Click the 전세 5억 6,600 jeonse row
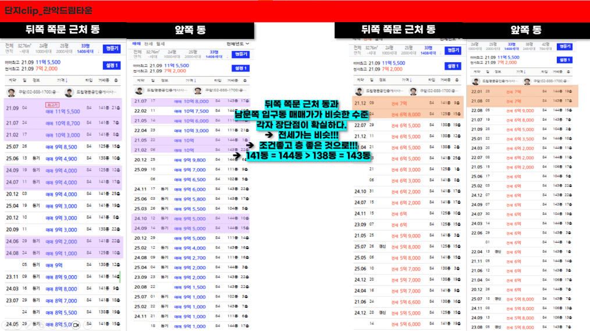Image resolution: width=590 pixels, height=331 pixels. point(407,302)
